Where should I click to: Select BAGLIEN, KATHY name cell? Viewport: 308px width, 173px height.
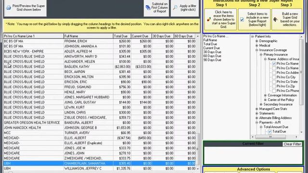click(89, 67)
